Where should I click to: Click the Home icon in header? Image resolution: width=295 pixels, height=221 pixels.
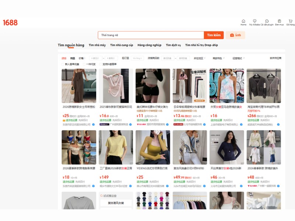pos(243,21)
